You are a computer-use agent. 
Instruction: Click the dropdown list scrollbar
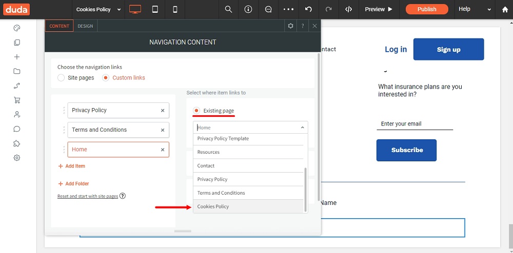click(x=306, y=189)
